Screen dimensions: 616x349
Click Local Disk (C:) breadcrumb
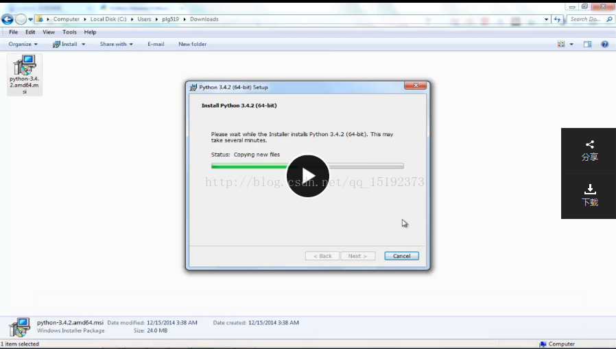(x=108, y=18)
